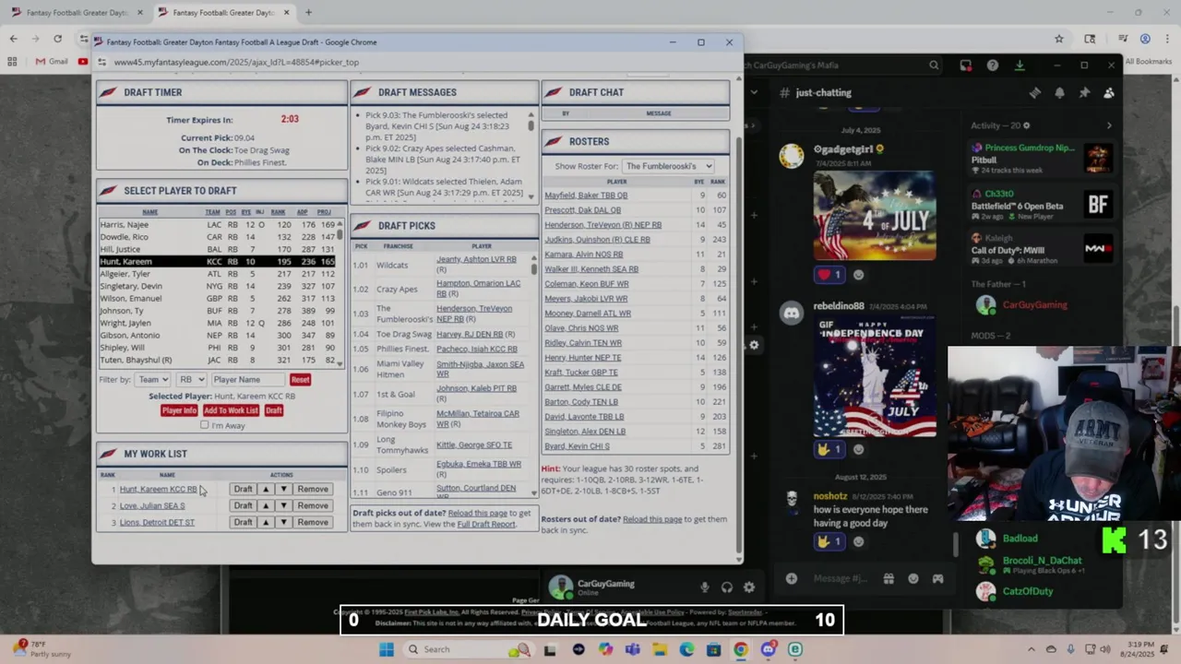The image size is (1181, 664).
Task: Show pinned messages in just-chatting
Action: [x=1084, y=92]
